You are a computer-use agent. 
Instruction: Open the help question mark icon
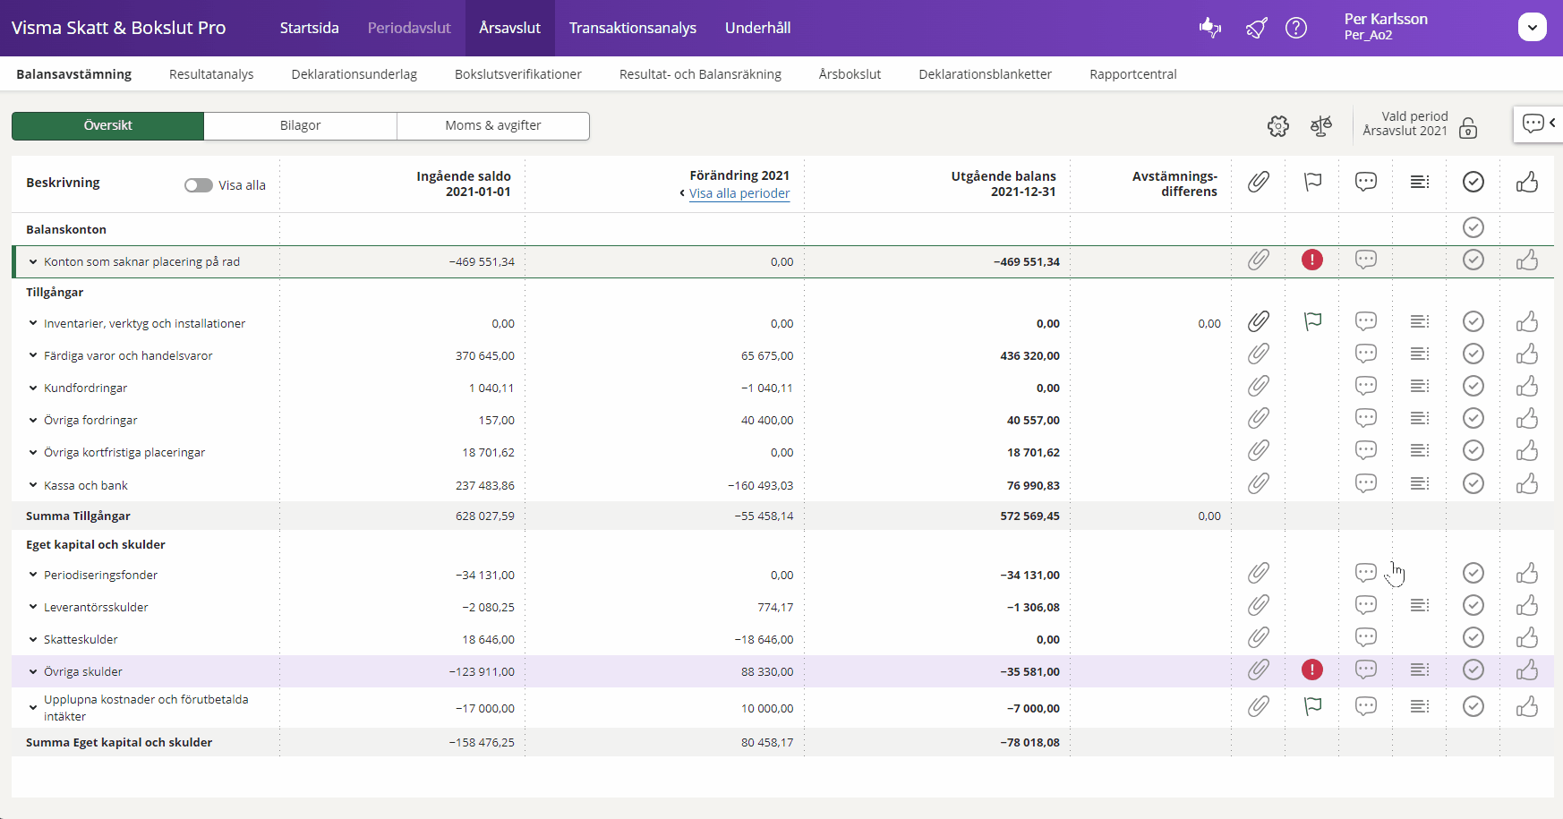pos(1295,28)
